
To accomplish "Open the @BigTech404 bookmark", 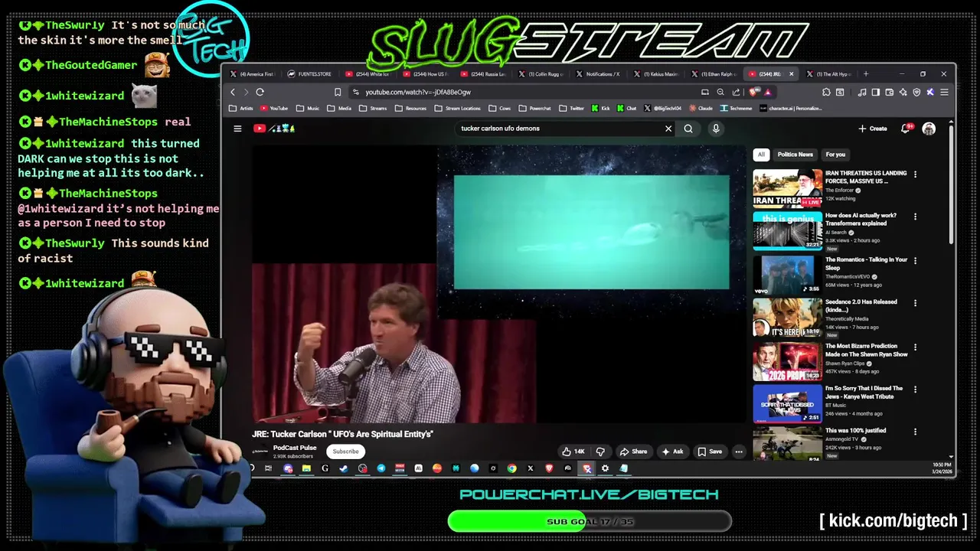I will click(662, 109).
